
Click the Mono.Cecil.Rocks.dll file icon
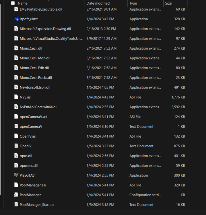pos(16,77)
